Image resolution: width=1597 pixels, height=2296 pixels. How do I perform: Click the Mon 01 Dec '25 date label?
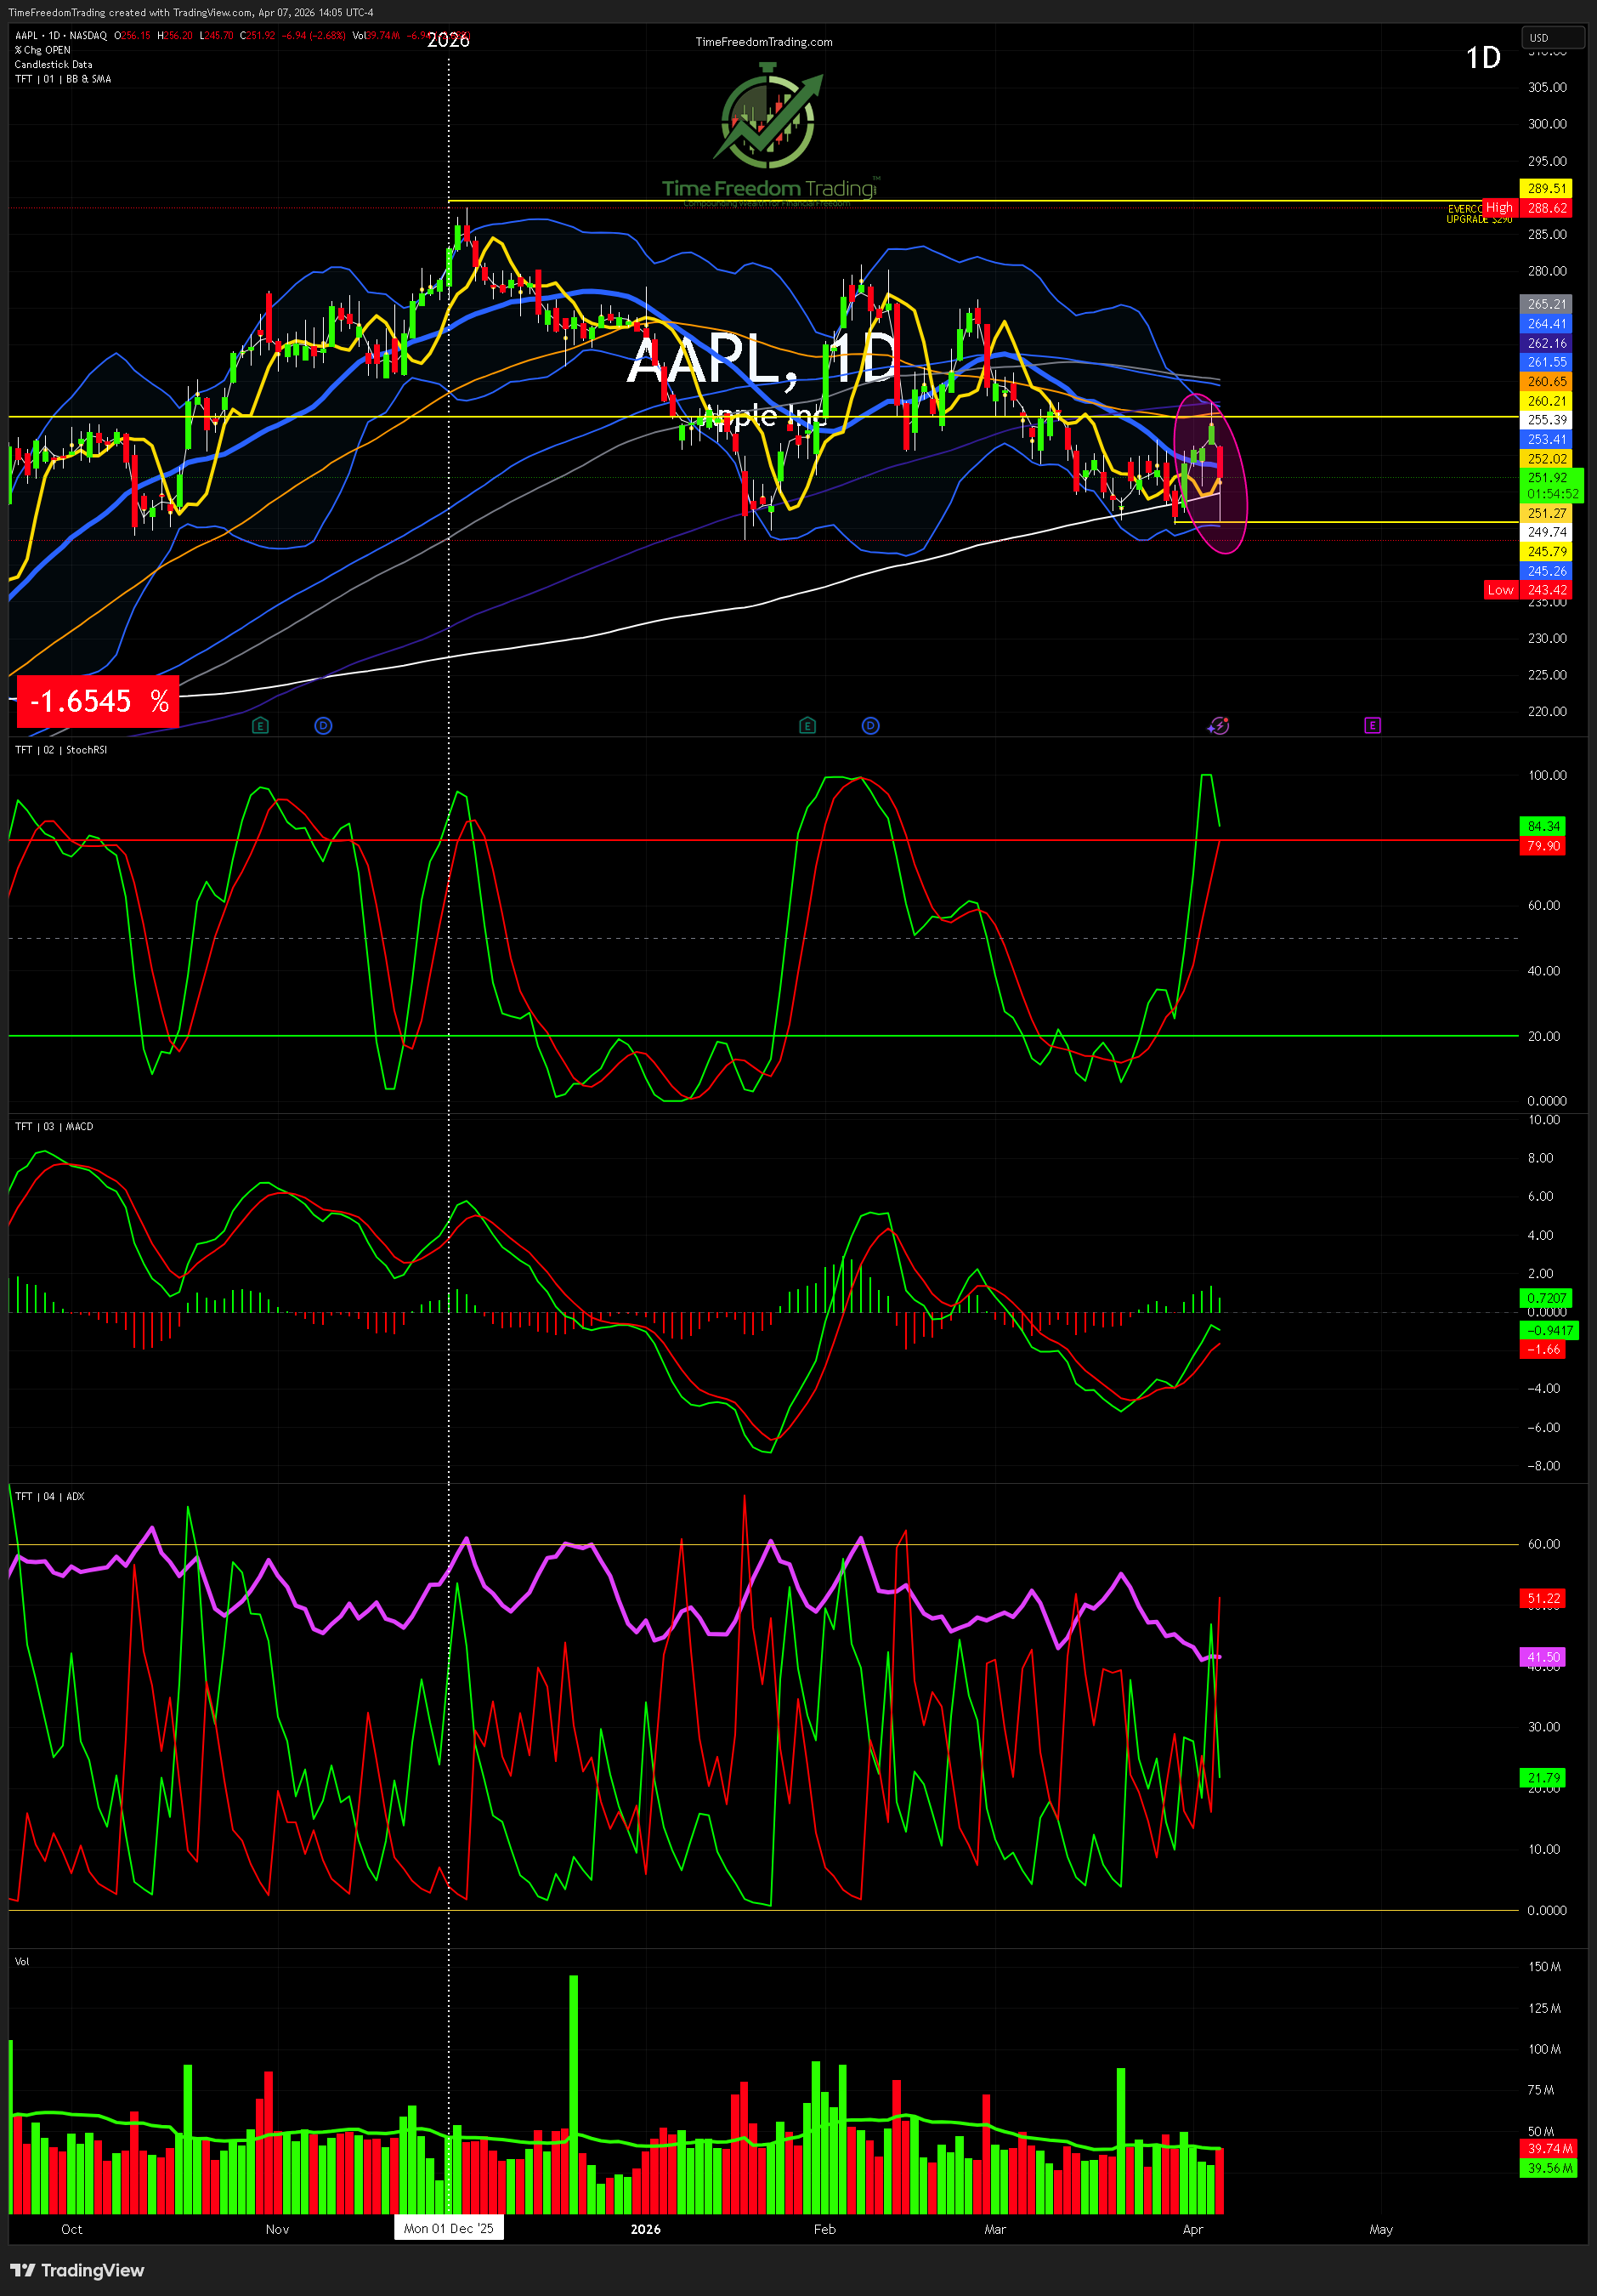point(448,2229)
